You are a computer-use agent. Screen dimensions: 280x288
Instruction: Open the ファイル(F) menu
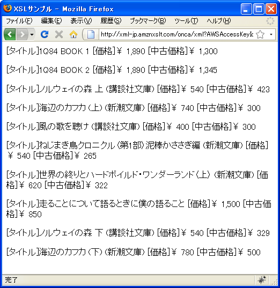(19, 21)
